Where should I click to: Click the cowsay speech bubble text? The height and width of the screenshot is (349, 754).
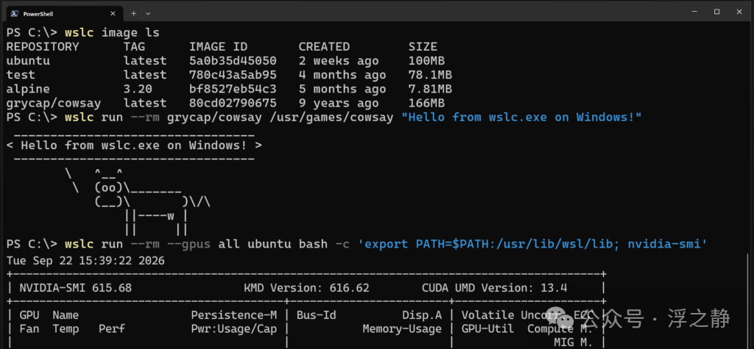(x=134, y=145)
